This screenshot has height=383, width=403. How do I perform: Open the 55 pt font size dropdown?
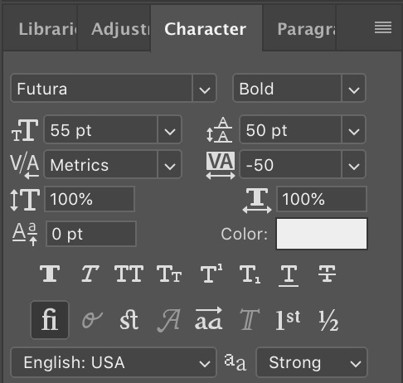pyautogui.click(x=169, y=130)
